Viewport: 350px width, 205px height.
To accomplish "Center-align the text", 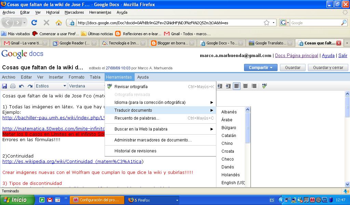I will 245,86.
